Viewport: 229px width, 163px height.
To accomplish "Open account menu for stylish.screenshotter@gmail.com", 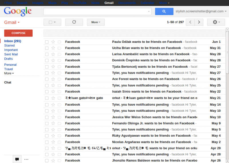I will pos(201,11).
